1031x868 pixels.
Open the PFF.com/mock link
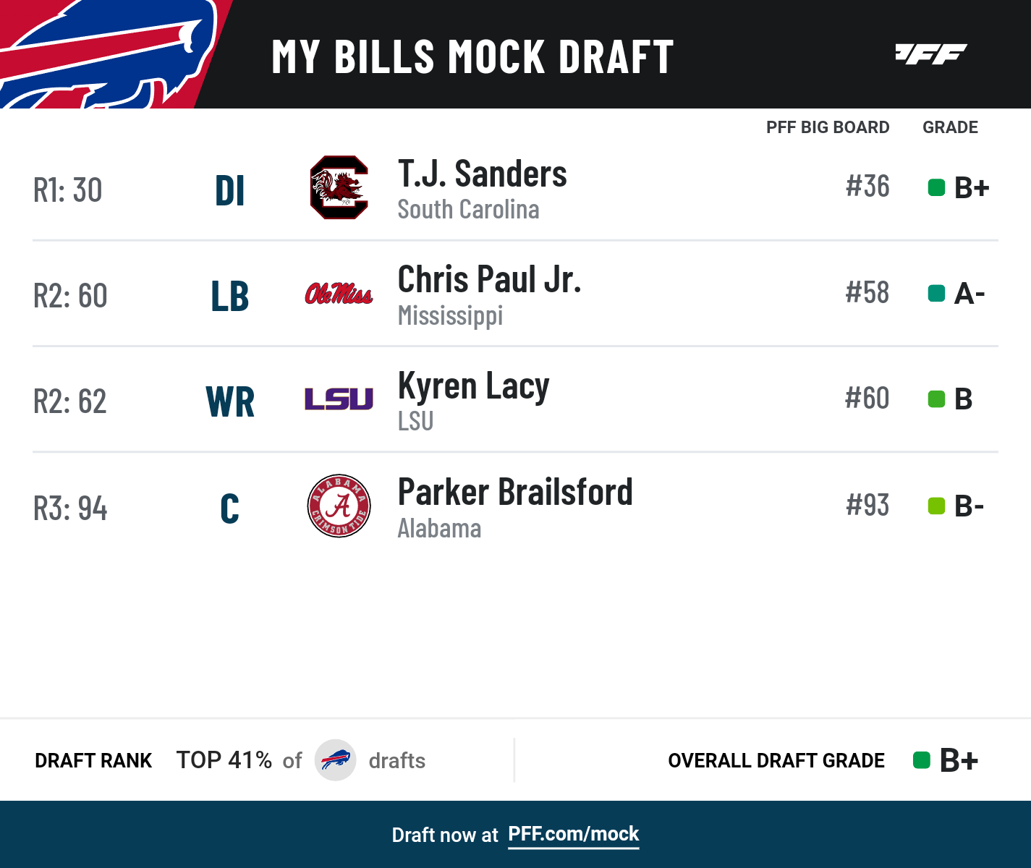point(573,834)
